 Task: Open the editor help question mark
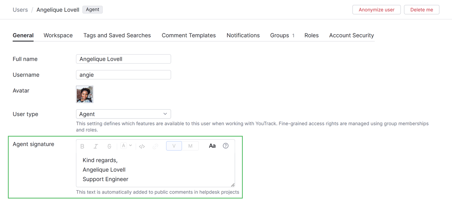[225, 146]
